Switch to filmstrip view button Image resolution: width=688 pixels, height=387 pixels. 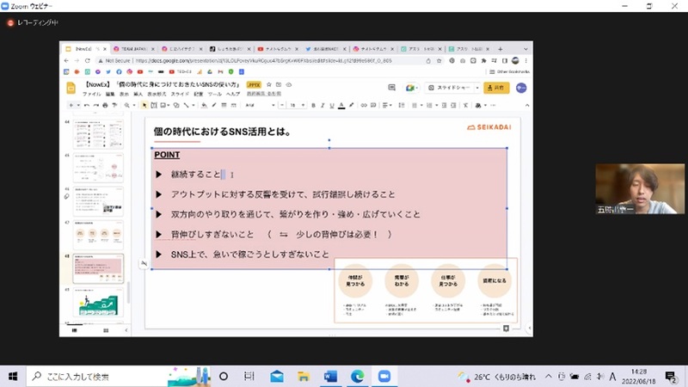pyautogui.click(x=74, y=330)
